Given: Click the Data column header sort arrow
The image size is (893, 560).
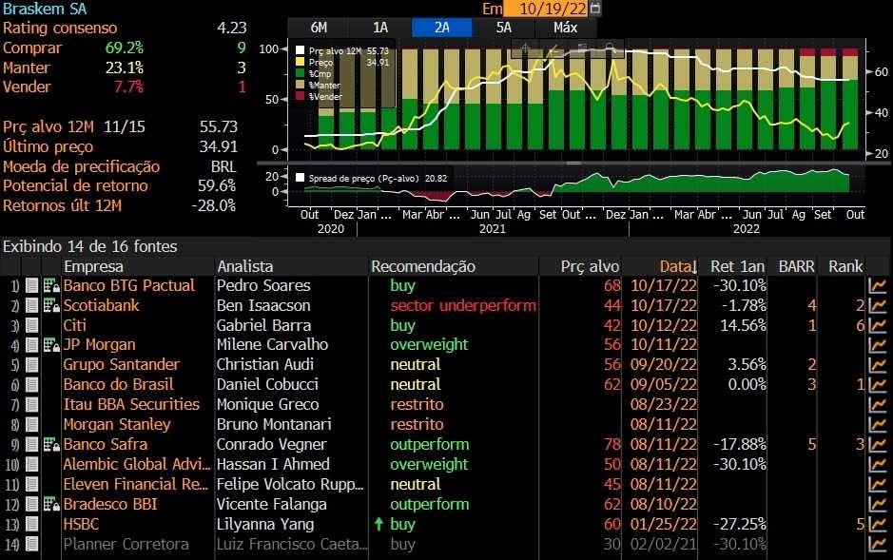Looking at the screenshot, I should (x=694, y=266).
